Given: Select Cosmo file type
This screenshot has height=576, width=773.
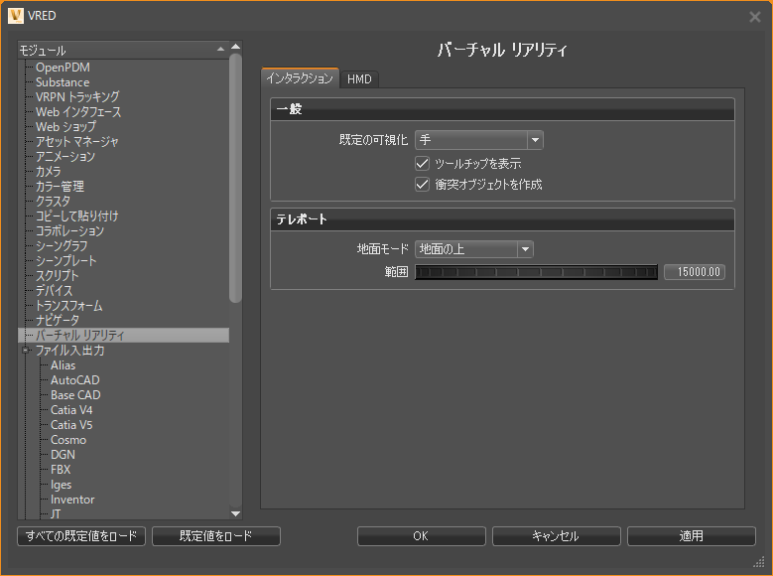Looking at the screenshot, I should (x=68, y=440).
